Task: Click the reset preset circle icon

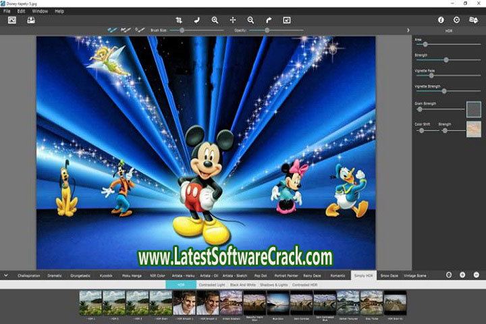Action: [x=448, y=275]
